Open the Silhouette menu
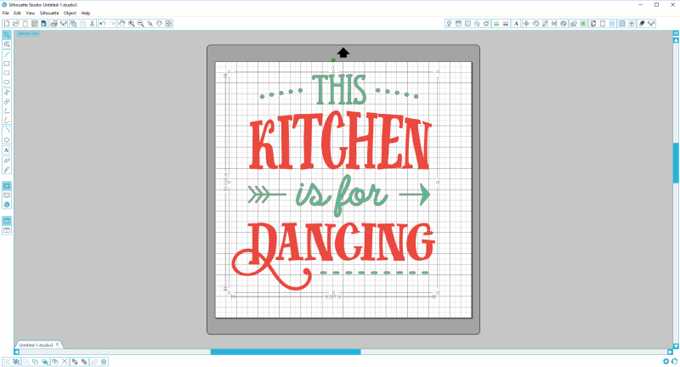The height and width of the screenshot is (367, 680). point(49,13)
